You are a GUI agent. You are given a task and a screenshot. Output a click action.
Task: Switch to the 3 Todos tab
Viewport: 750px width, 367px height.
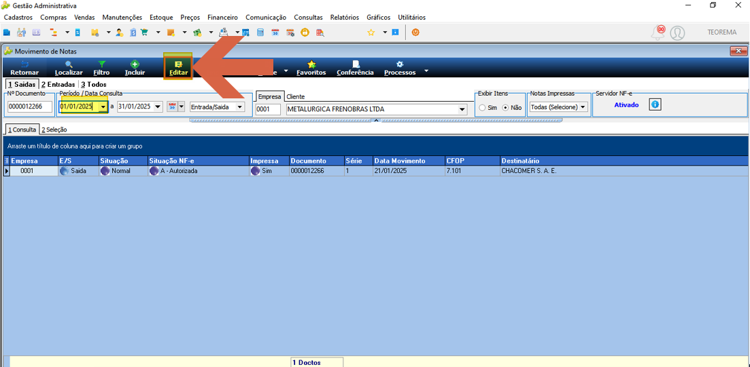coord(94,84)
